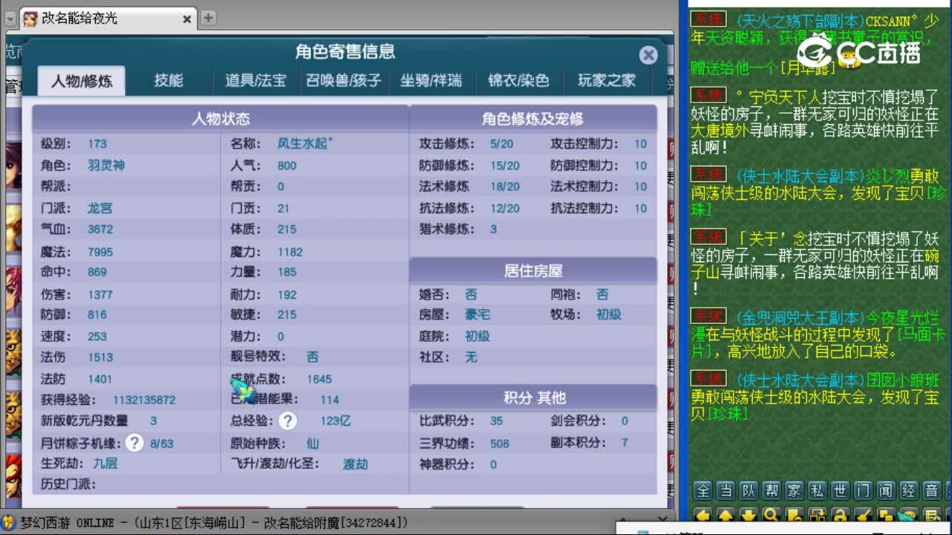
Task: Click the 梦幻西游 game icon in title bar
Action: point(8,523)
